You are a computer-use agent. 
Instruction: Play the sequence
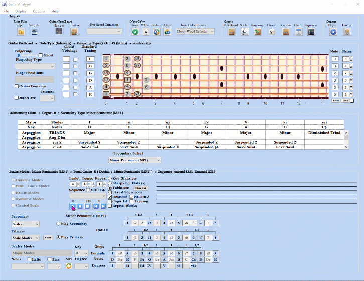(x=73, y=206)
